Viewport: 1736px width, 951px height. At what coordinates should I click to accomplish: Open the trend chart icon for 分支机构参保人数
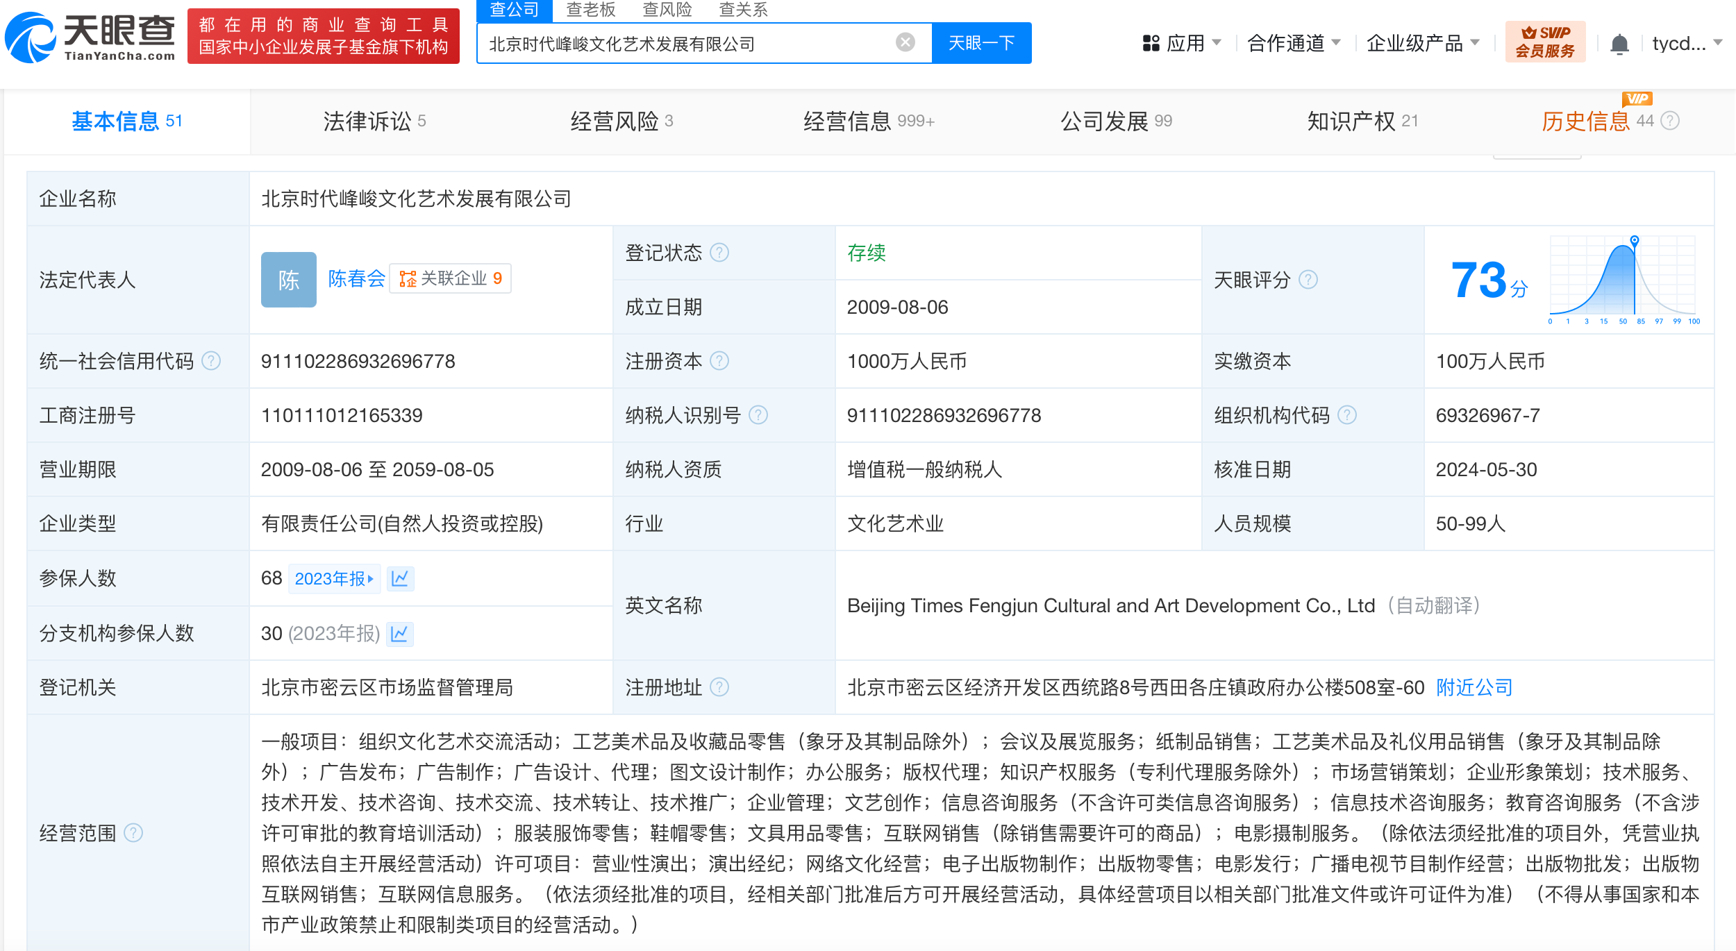[x=399, y=634]
